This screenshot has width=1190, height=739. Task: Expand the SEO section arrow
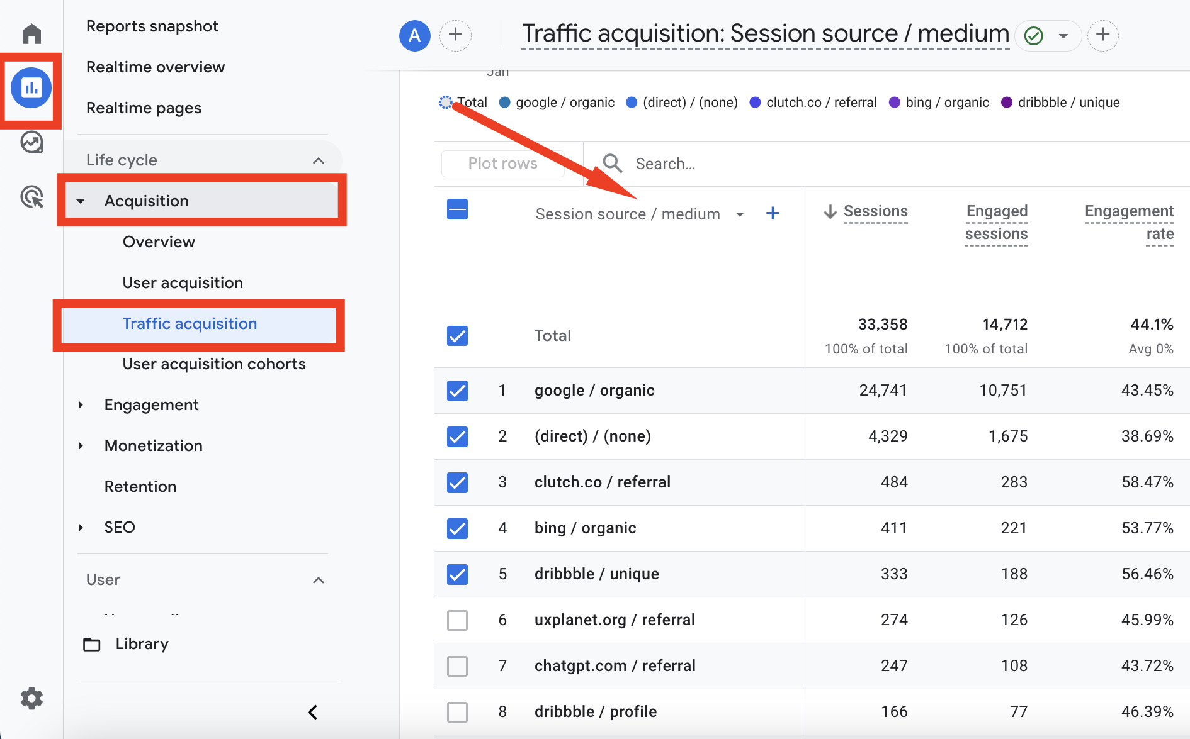coord(81,528)
